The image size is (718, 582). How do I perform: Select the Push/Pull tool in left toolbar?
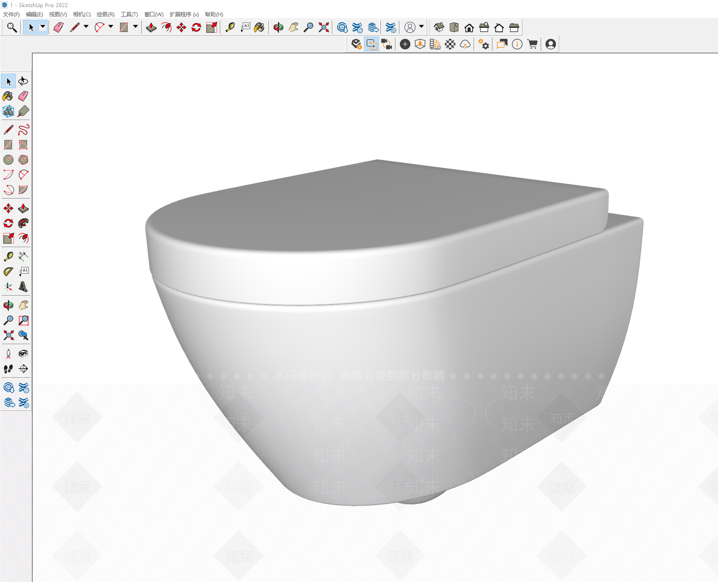(x=23, y=208)
